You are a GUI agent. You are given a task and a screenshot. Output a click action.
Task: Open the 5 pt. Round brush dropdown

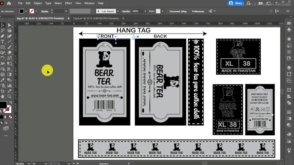click(x=118, y=11)
